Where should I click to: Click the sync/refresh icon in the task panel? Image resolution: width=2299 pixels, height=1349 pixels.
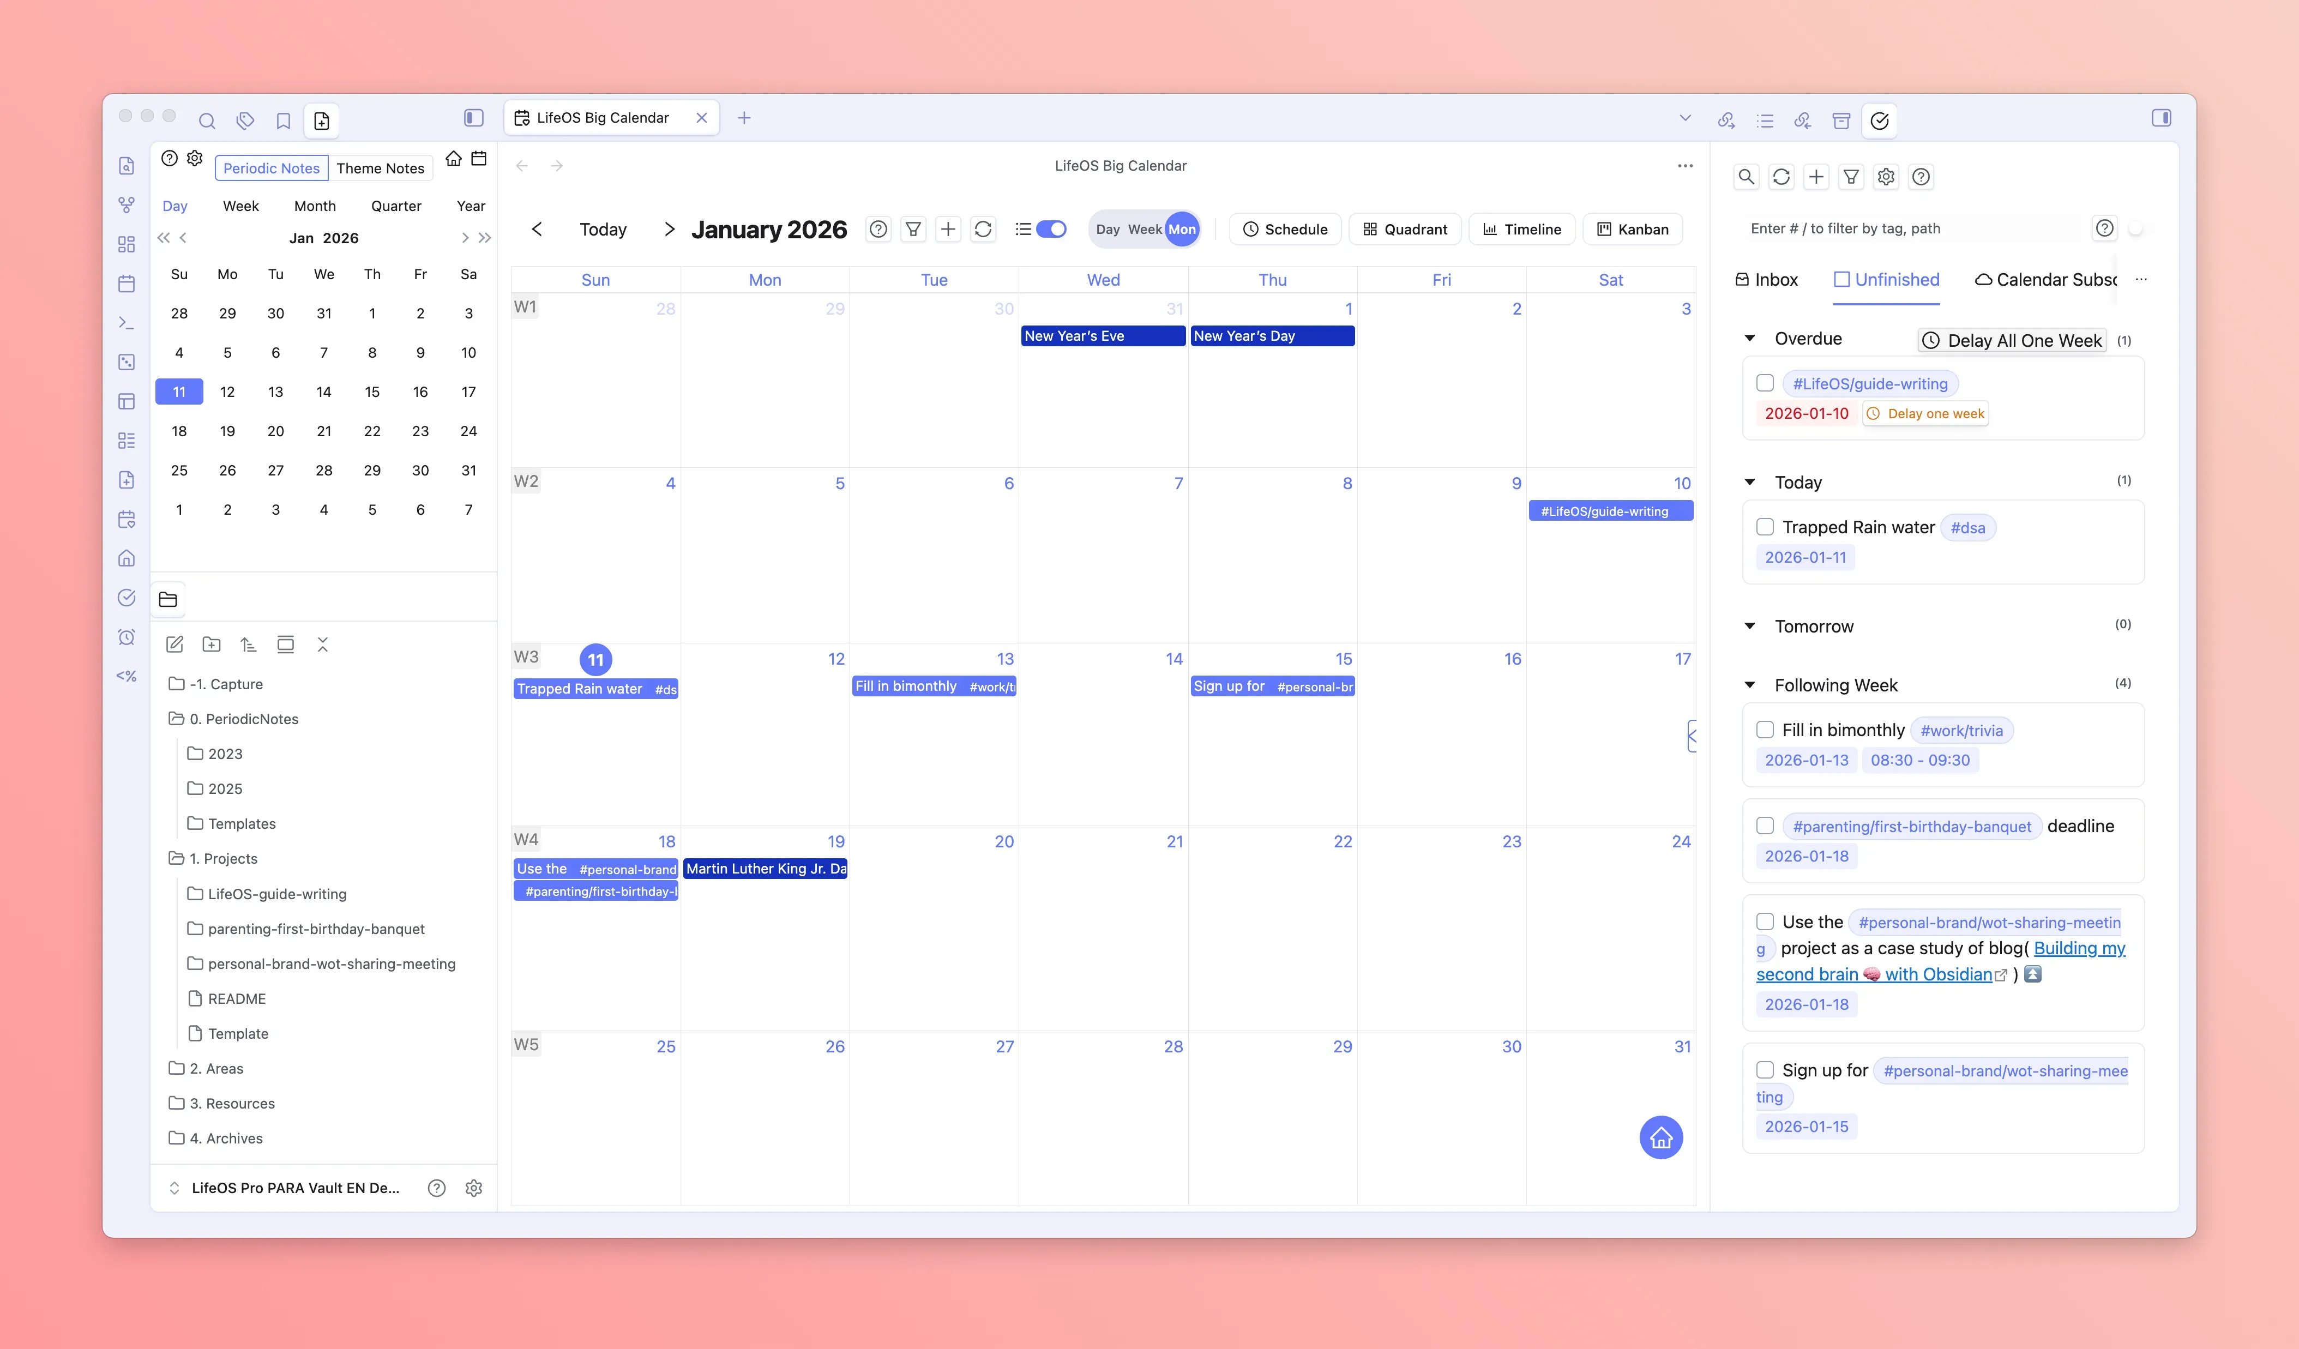pyautogui.click(x=1781, y=176)
